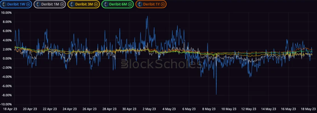Remove the Deribit 6M series with its x
Viewport: 317px width, 113px height.
coord(130,4)
